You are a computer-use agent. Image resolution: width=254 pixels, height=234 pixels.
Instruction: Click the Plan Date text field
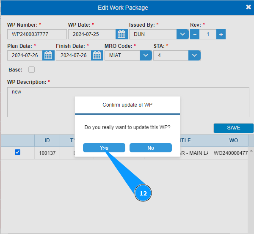coord(25,55)
